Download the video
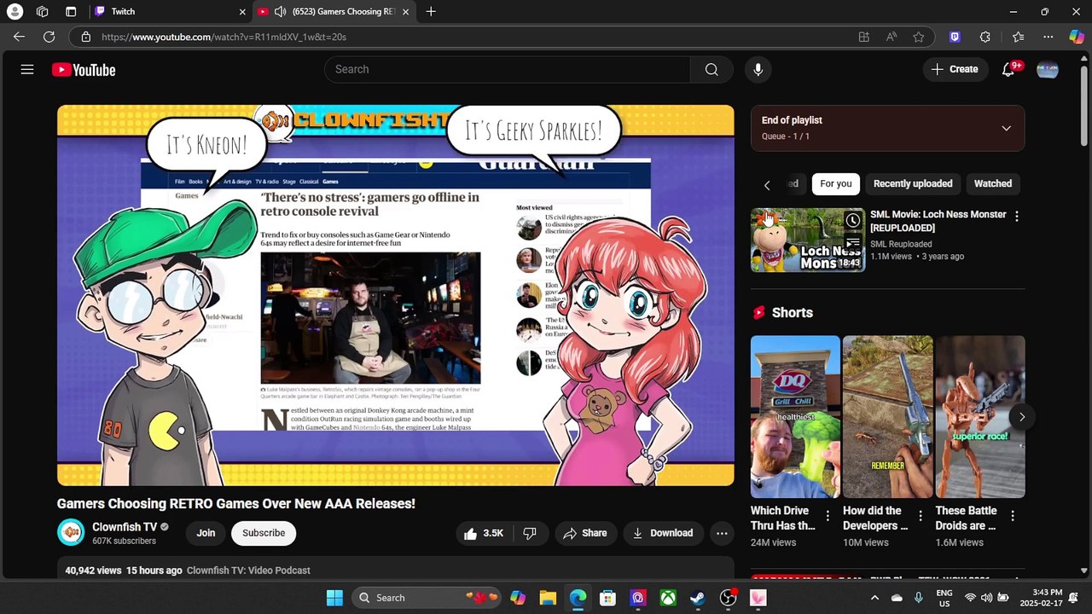 pos(663,534)
